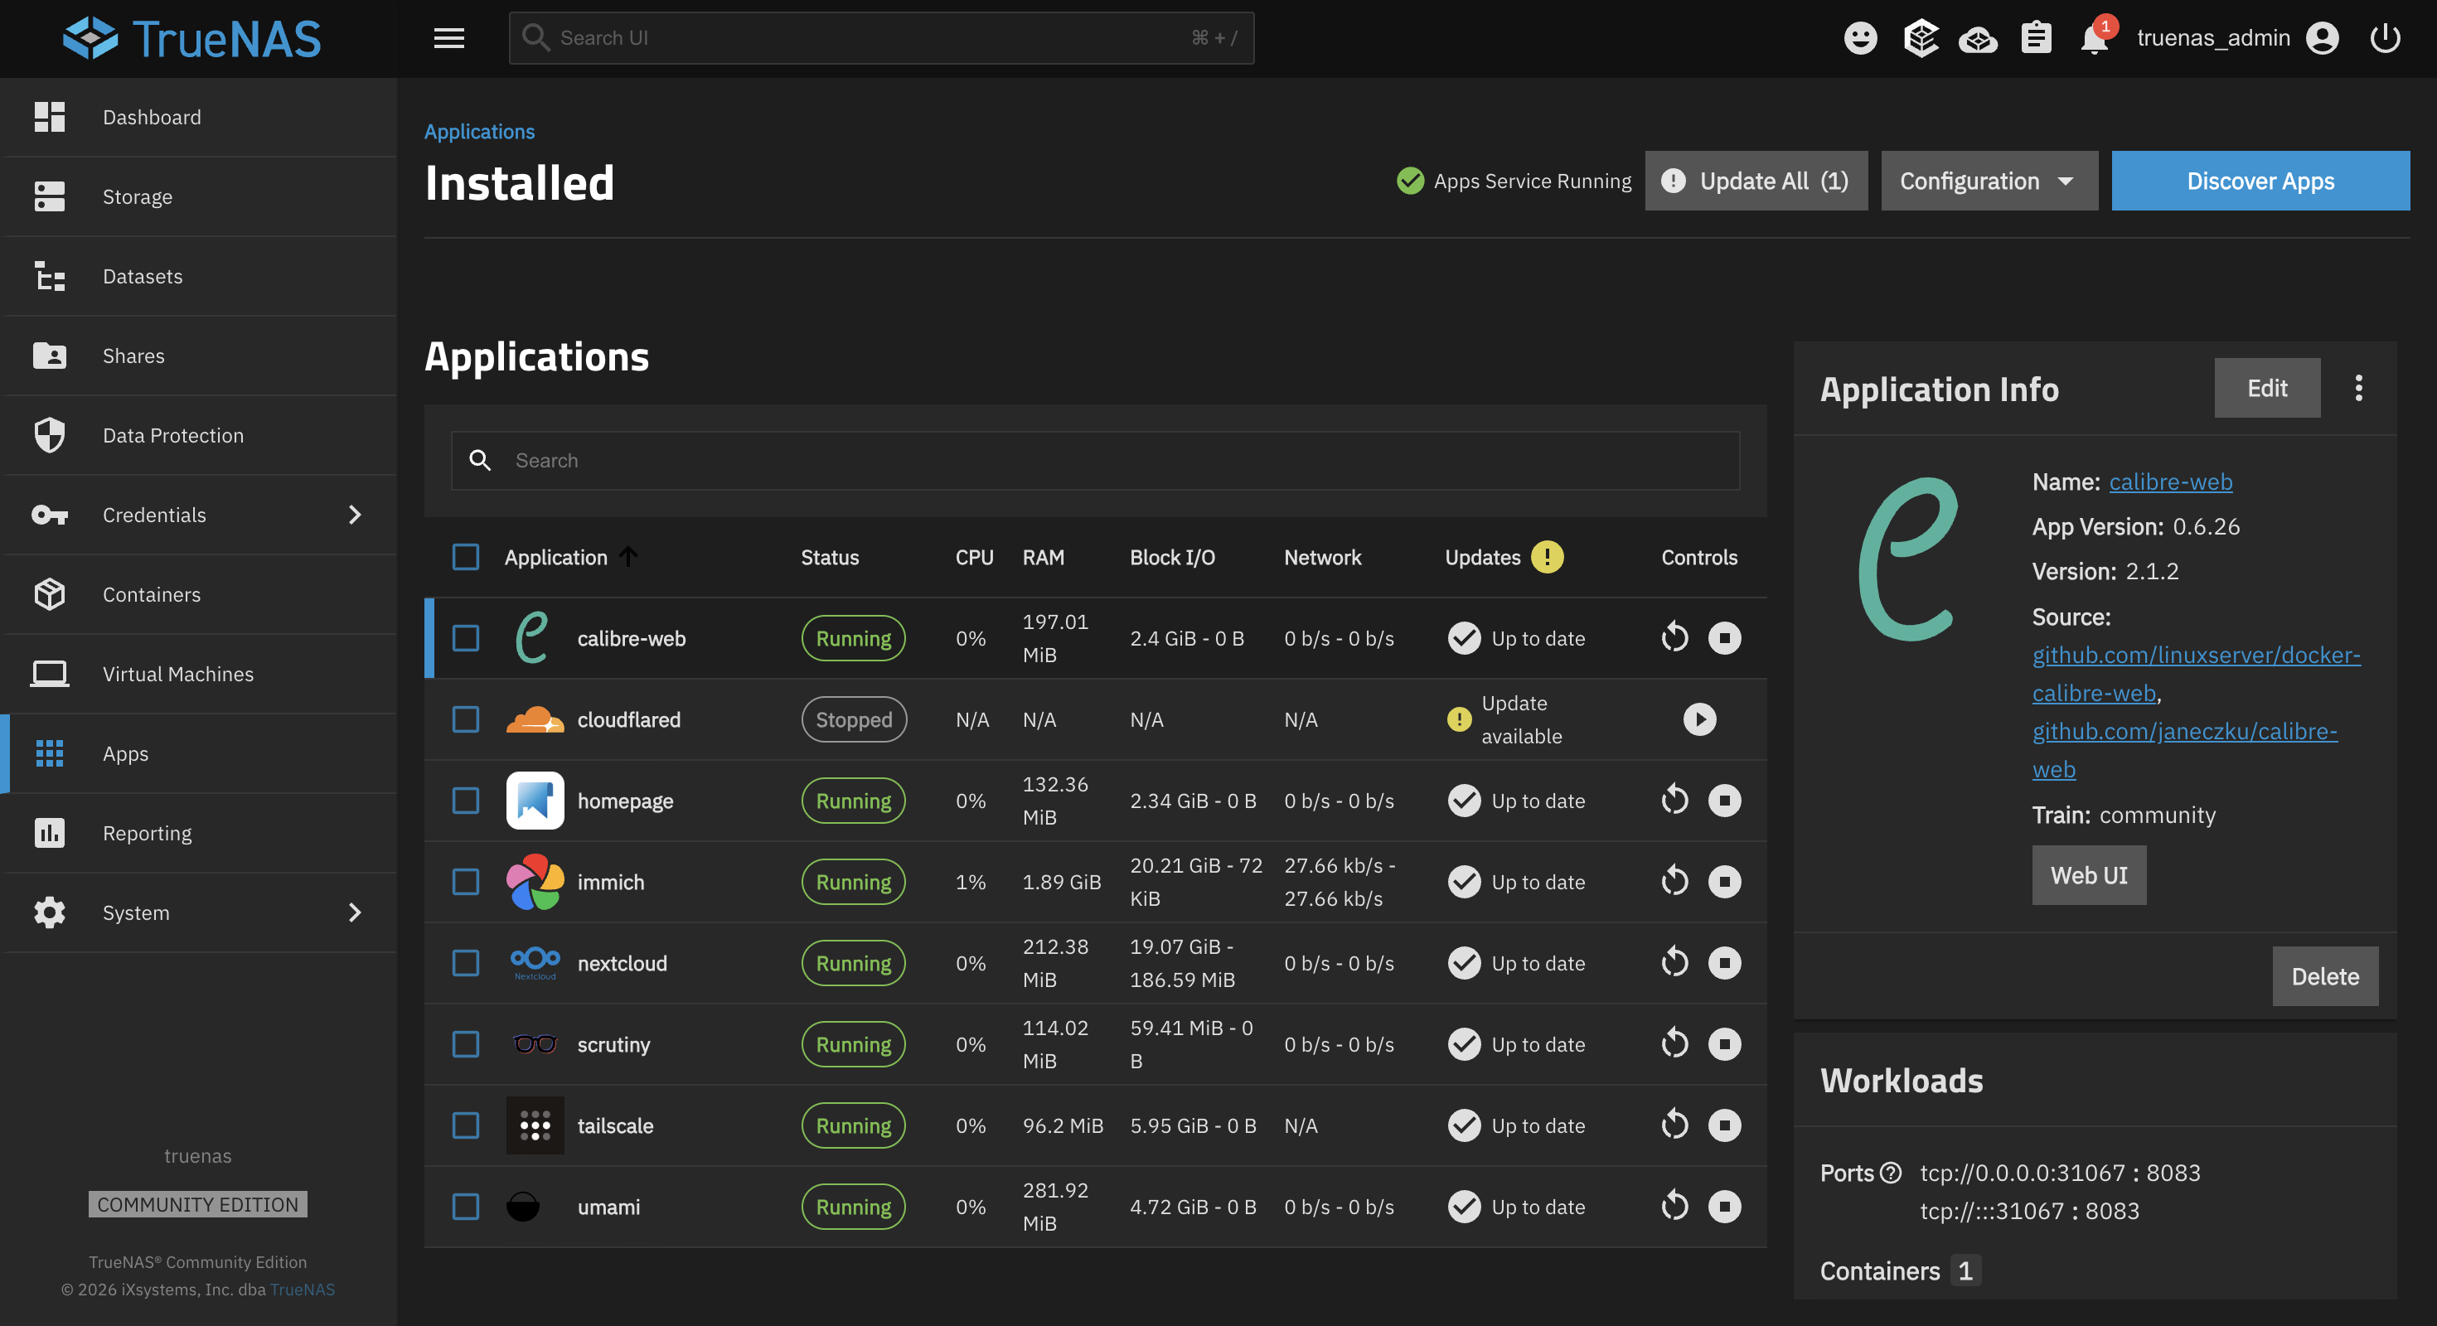Expand the Credentials sidebar section
Image resolution: width=2437 pixels, height=1326 pixels.
click(x=154, y=515)
